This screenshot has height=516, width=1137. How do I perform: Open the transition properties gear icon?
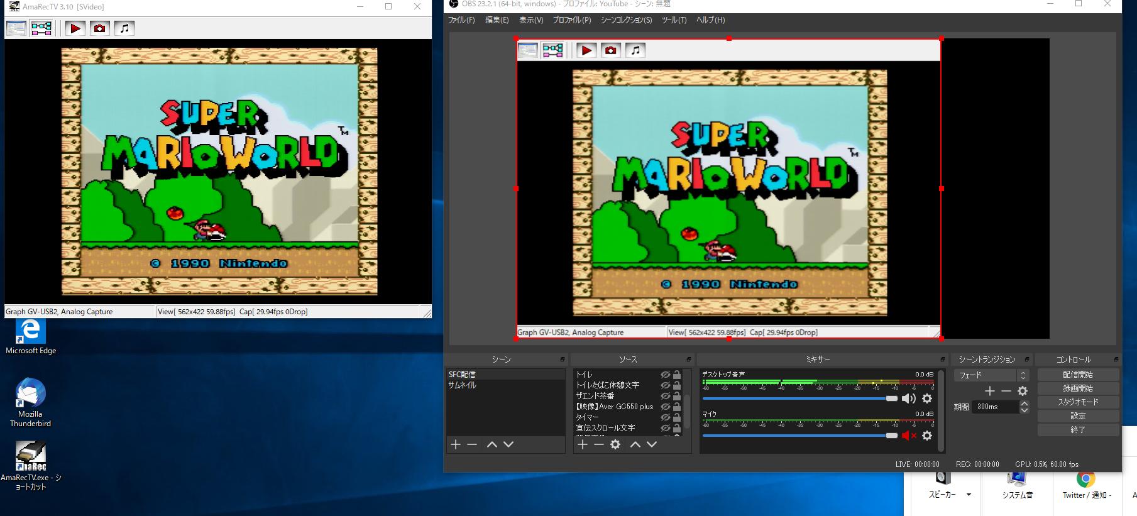click(1023, 391)
